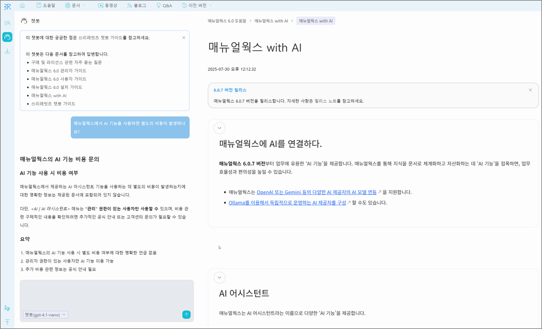Open 매뉴얼웍스 6.0 사용자 가이드 link
The image size is (542, 329).
coord(59,79)
